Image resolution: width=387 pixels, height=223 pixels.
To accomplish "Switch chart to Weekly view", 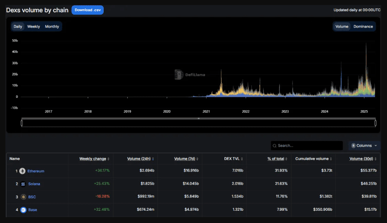I will 33,26.
